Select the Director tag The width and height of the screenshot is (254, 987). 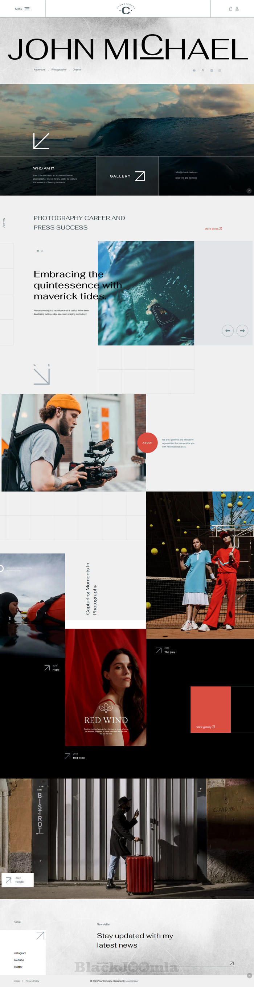77,70
